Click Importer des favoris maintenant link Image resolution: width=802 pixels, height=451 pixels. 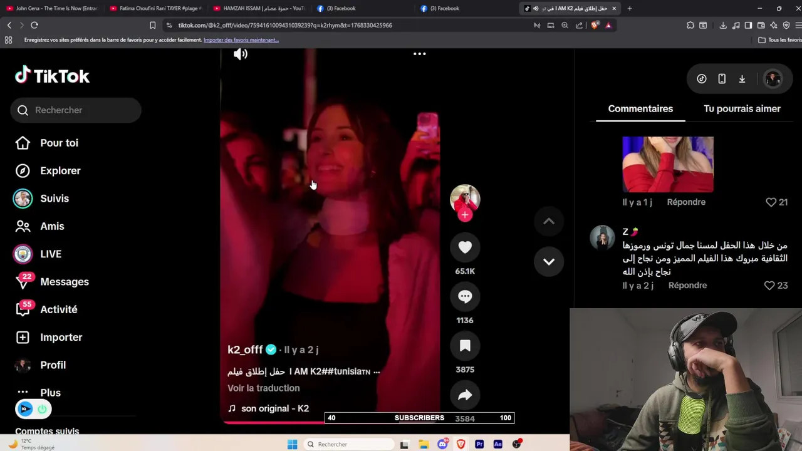[241, 40]
